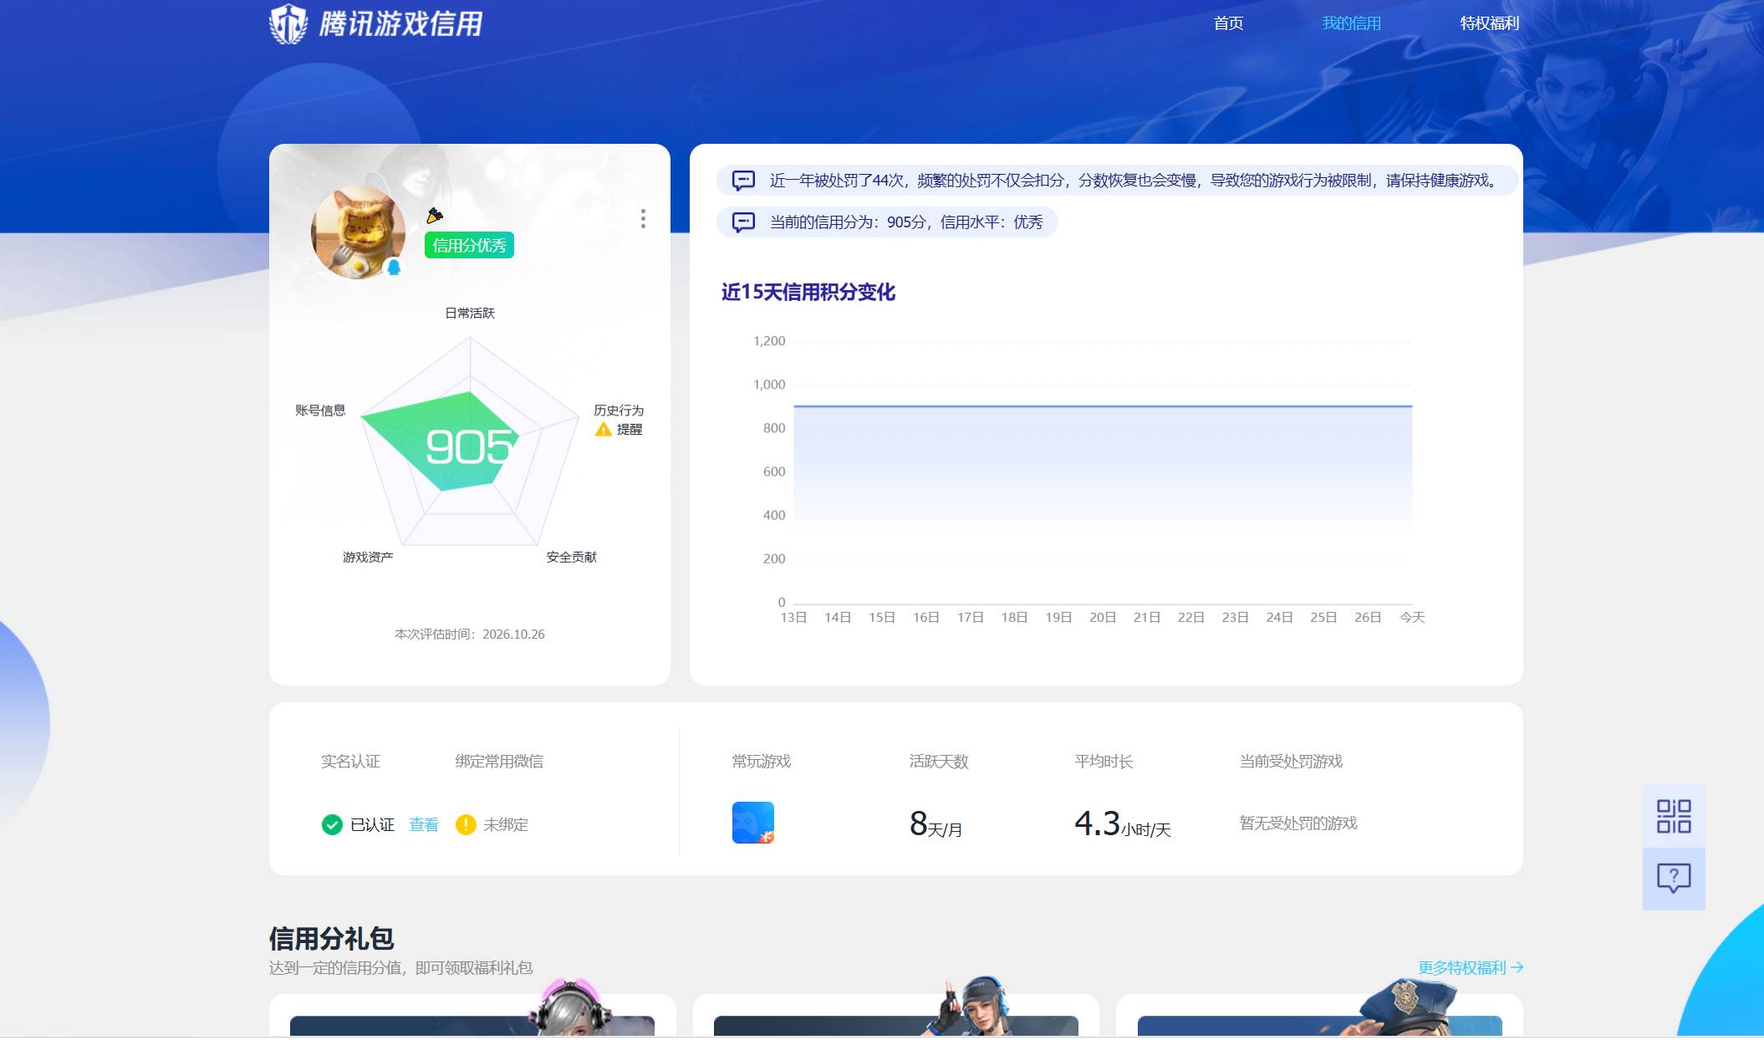Click the 实名认证 label

tap(350, 762)
